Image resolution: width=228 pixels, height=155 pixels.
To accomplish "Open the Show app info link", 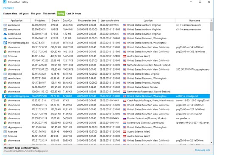I will 203,150.
